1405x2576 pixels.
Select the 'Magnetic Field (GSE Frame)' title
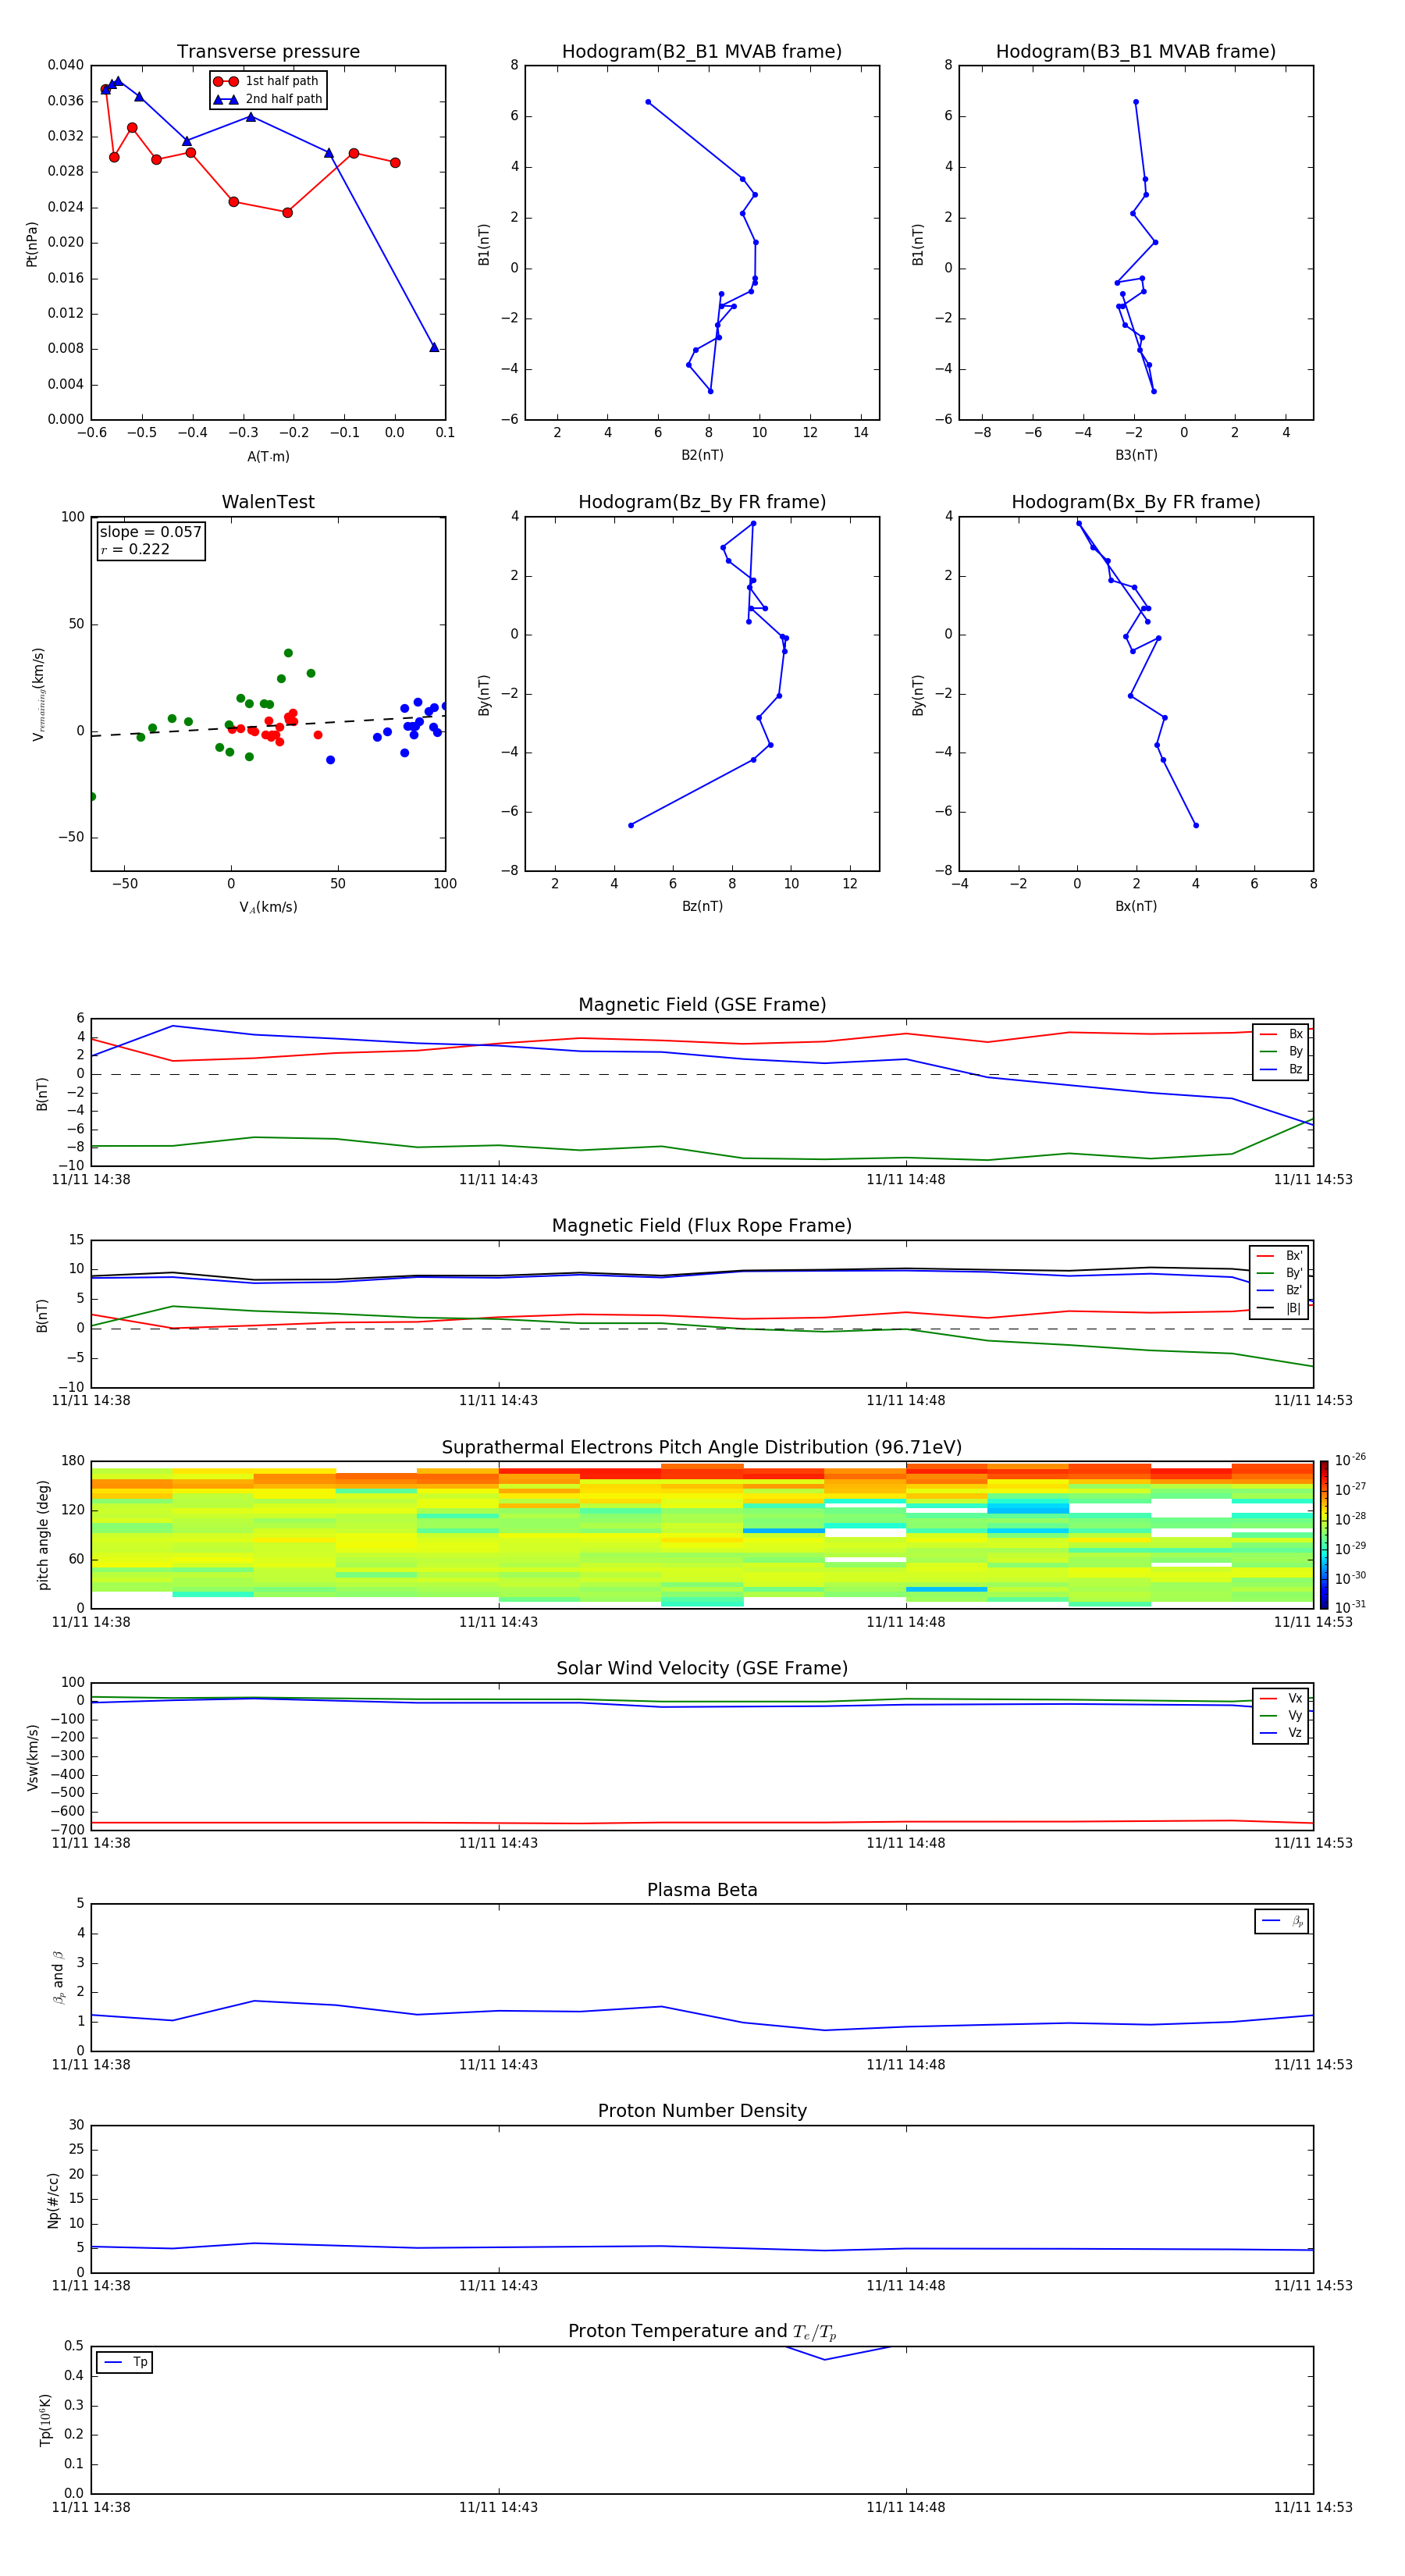[x=702, y=1005]
